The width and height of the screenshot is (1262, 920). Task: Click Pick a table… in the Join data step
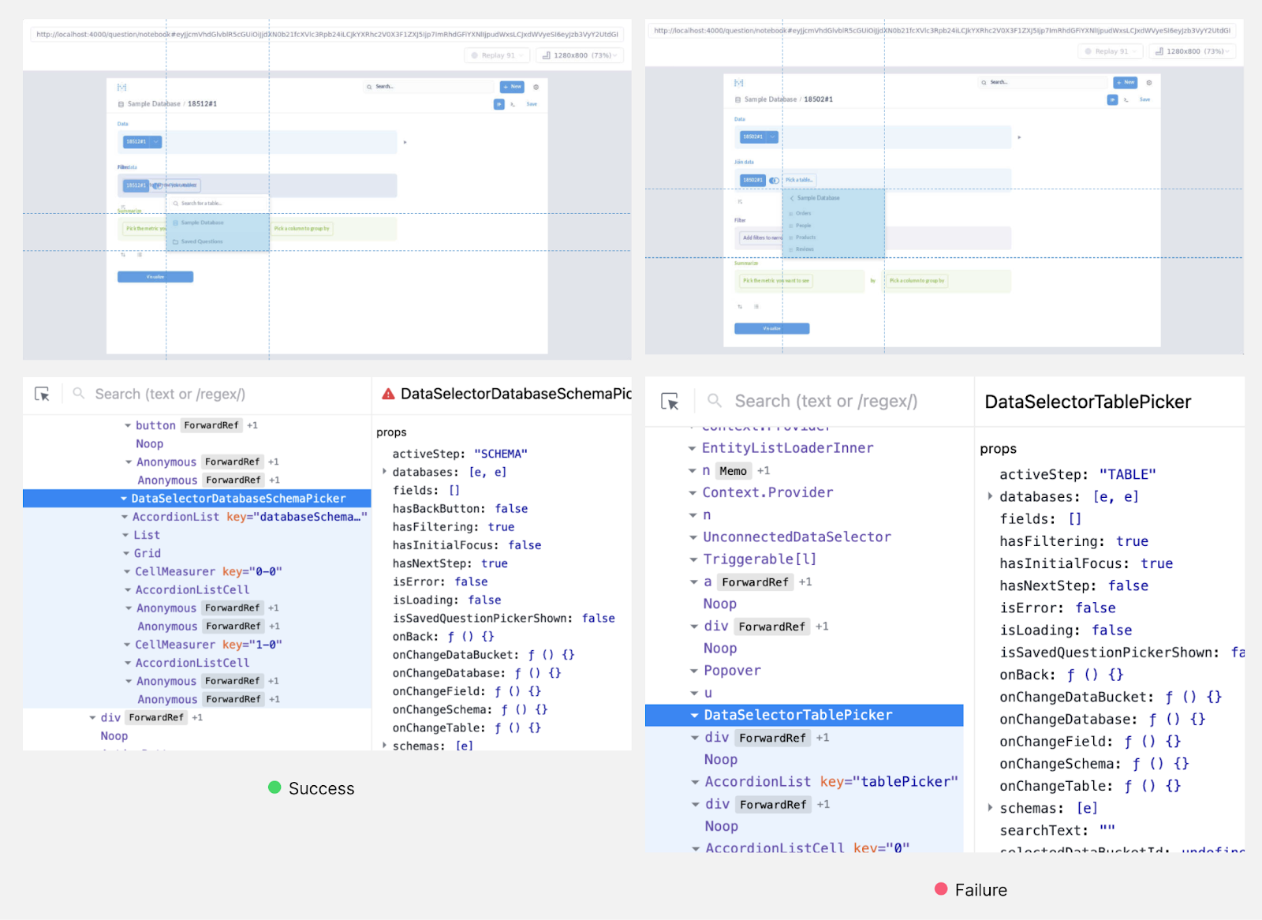[799, 181]
